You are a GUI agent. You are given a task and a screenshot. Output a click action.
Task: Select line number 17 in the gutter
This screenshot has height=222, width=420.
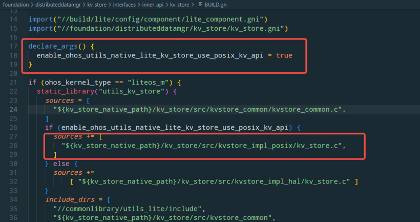pos(14,46)
